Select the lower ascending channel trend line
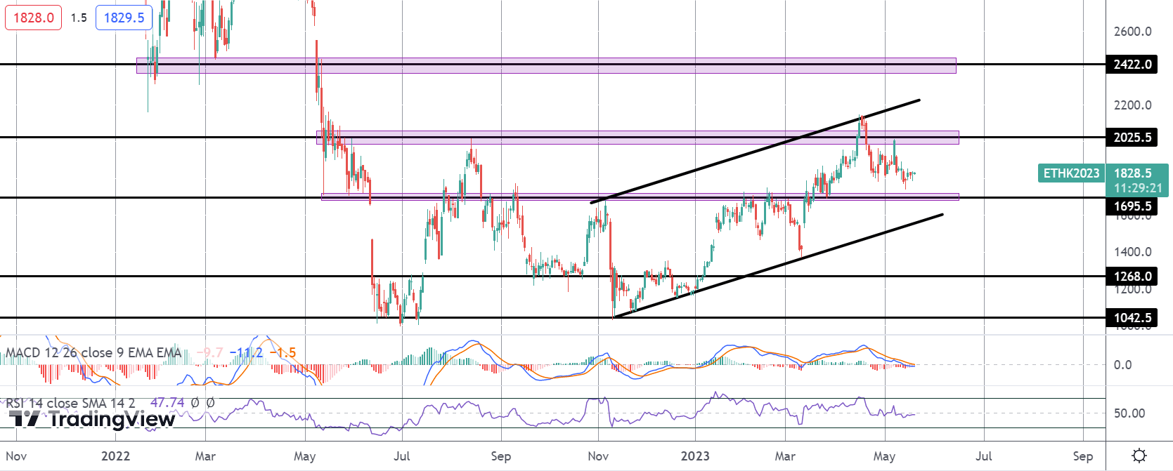 coord(778,265)
